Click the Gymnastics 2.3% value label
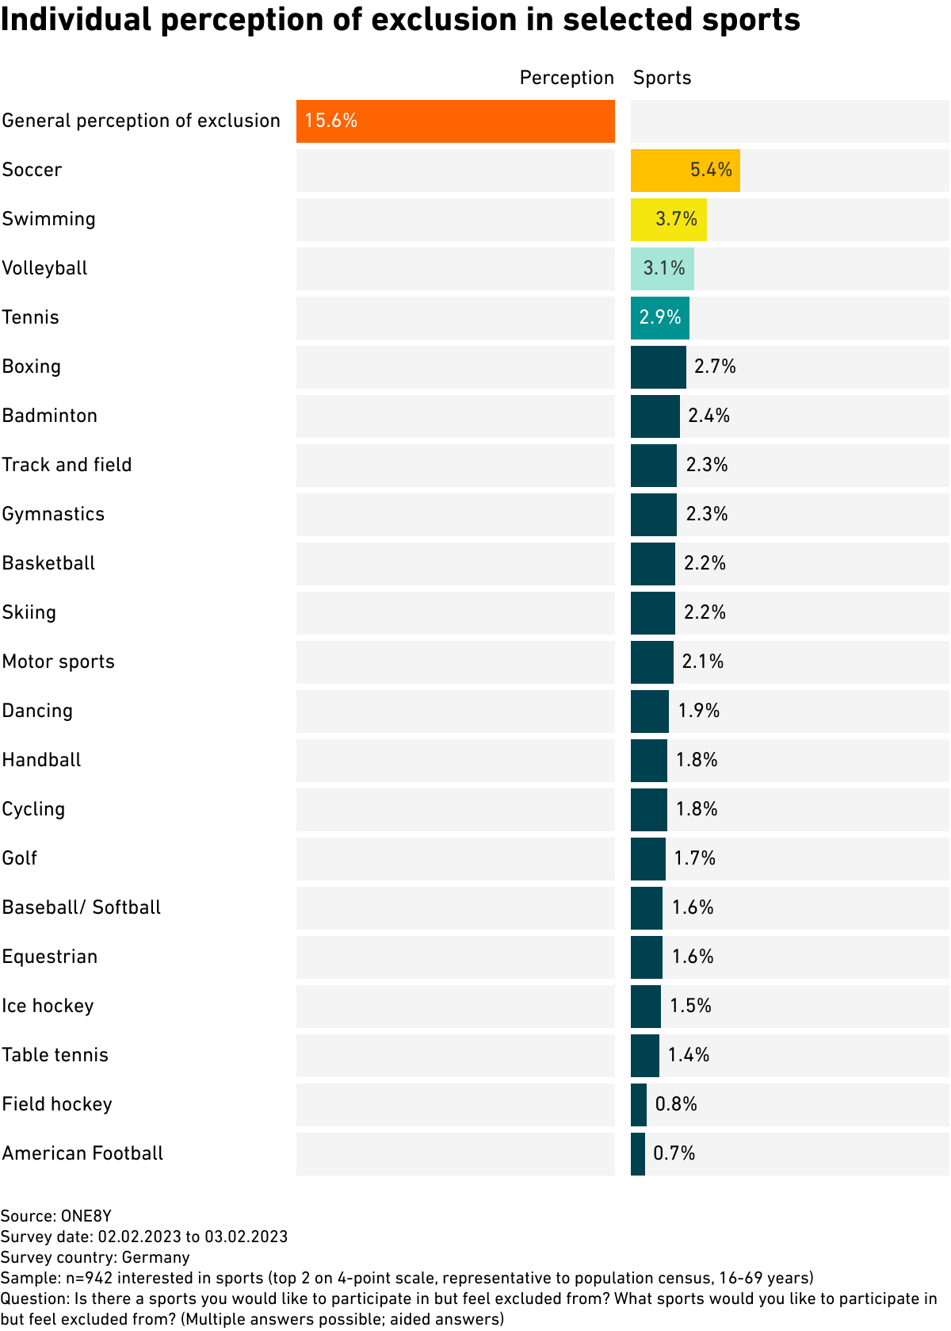951x1331 pixels. click(706, 514)
